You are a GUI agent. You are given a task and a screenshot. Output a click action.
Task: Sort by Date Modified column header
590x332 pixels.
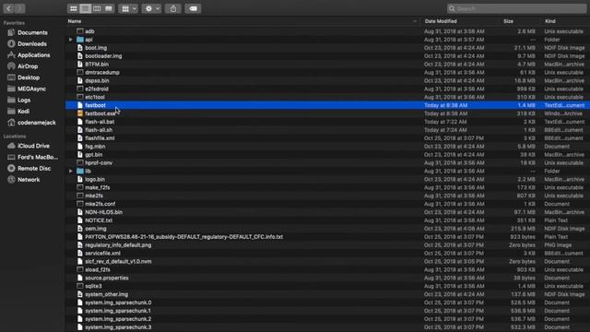point(441,21)
